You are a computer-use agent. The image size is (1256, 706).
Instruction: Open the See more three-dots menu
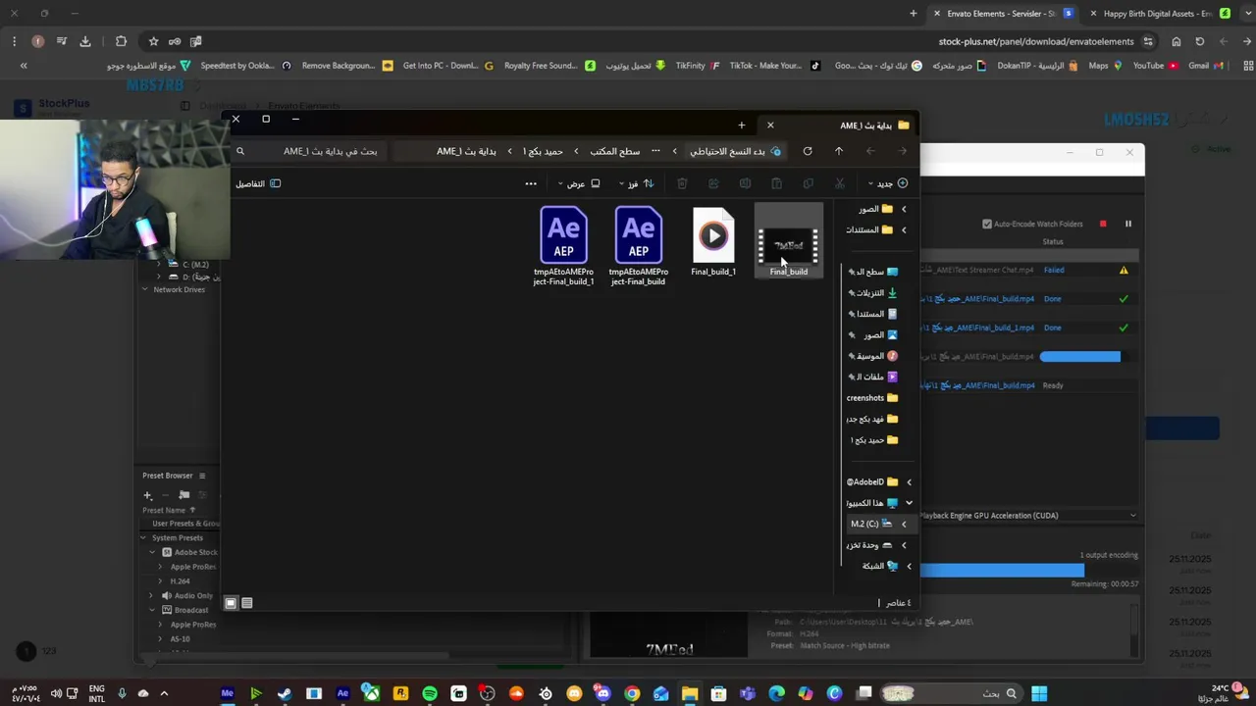point(531,183)
